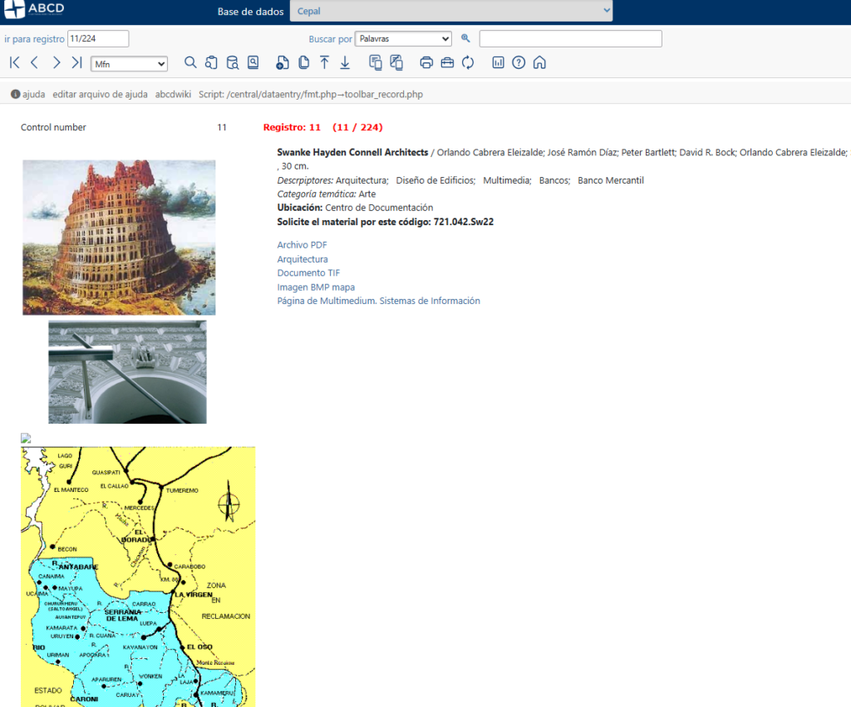
Task: Open the statistics chart icon
Action: tap(499, 63)
